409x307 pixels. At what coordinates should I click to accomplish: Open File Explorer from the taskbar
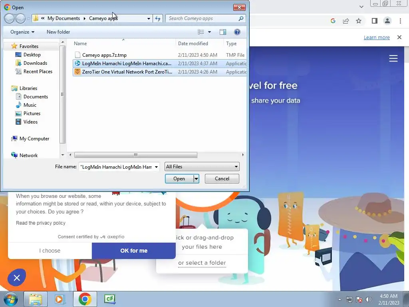(x=36, y=299)
